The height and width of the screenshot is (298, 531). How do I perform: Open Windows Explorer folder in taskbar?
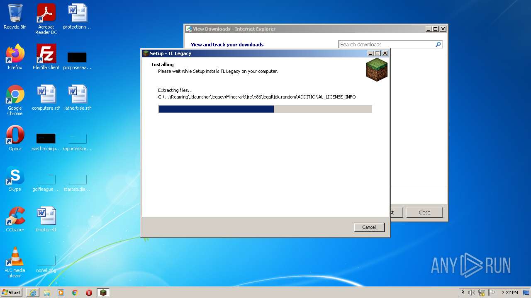(x=47, y=293)
